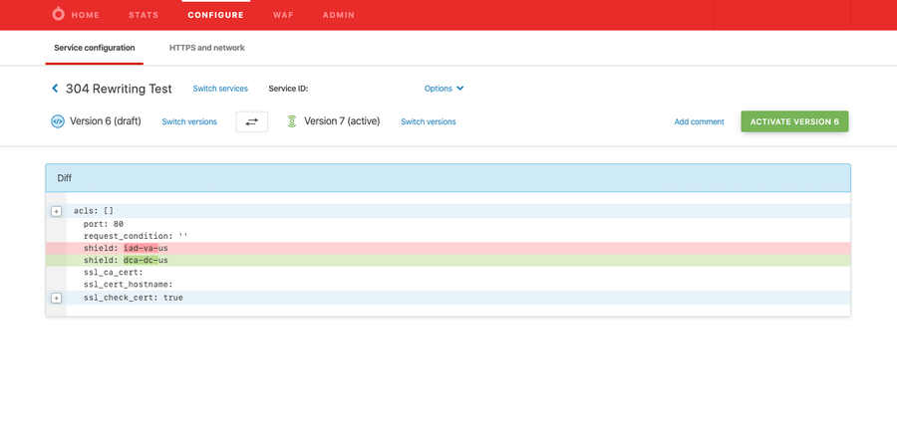The image size is (897, 438).
Task: Expand hidden diff lines at acls row
Action: [x=56, y=211]
